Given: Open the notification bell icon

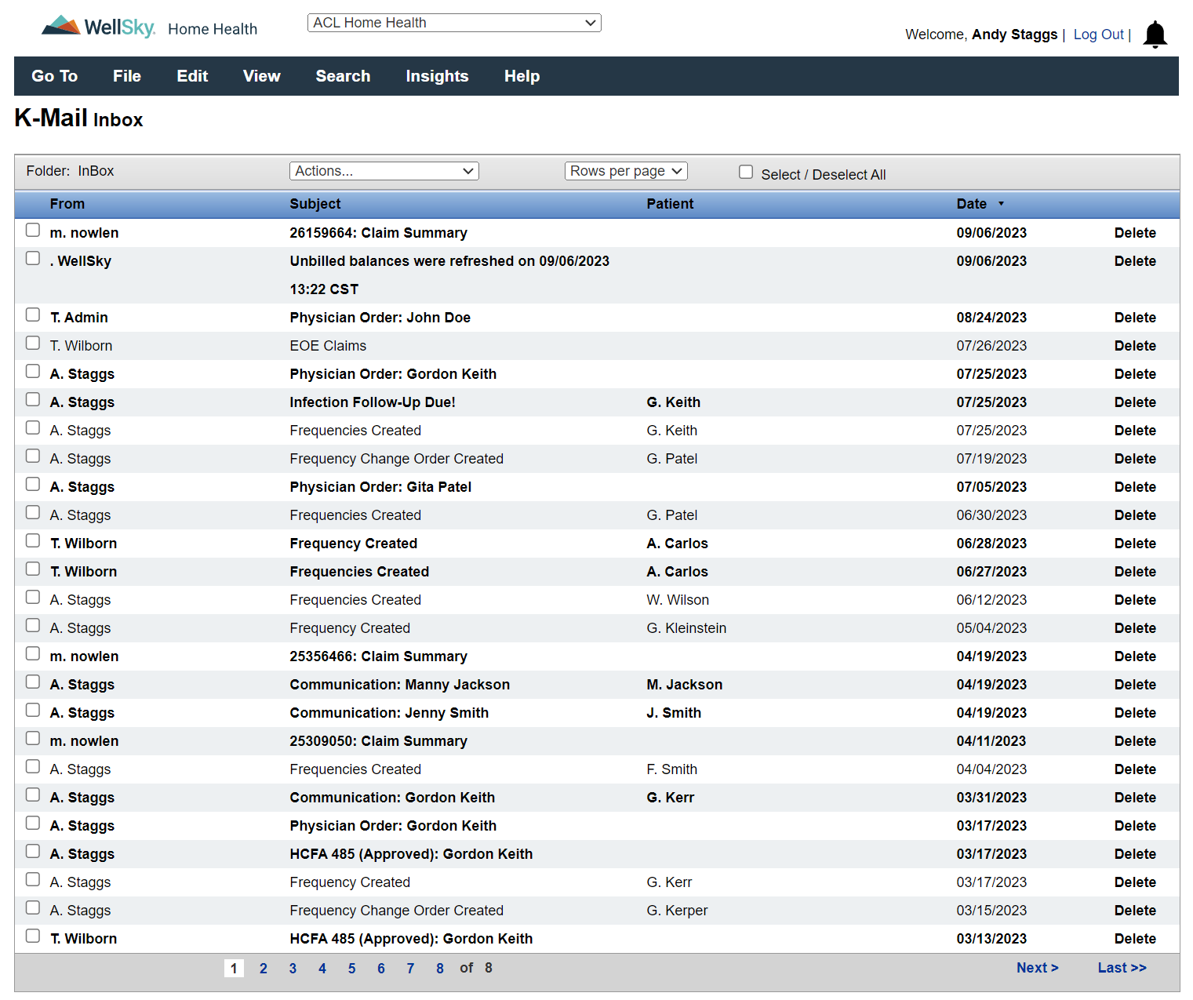Looking at the screenshot, I should point(1155,34).
